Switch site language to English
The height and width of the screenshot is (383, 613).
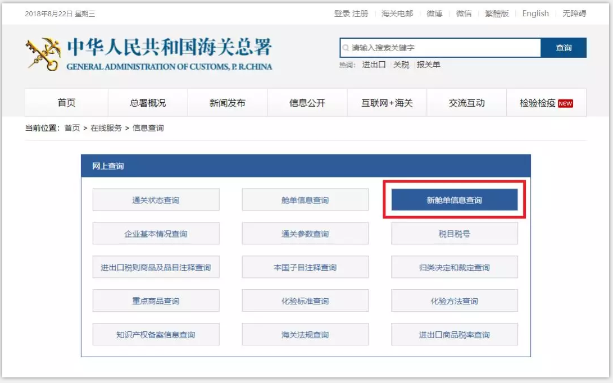tap(535, 13)
